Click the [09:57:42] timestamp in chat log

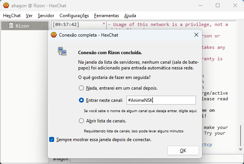click(x=66, y=24)
